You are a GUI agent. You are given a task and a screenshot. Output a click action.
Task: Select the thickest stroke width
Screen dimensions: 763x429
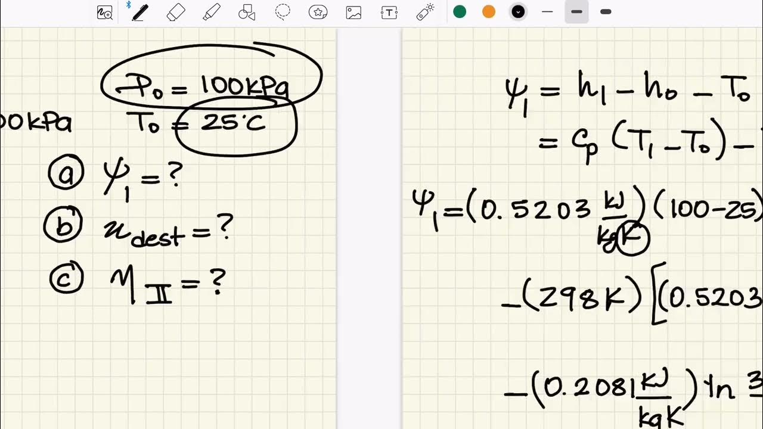click(x=606, y=12)
